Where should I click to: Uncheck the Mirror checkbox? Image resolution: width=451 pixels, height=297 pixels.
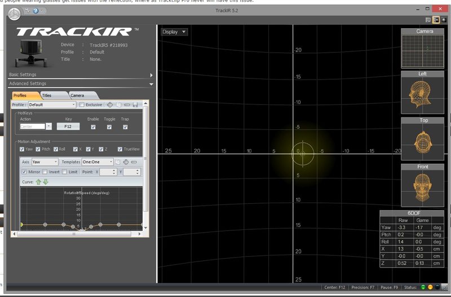(x=24, y=172)
